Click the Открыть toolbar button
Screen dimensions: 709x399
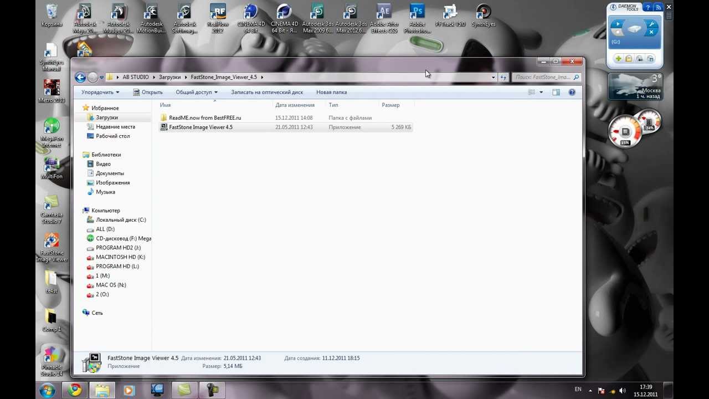pos(147,92)
